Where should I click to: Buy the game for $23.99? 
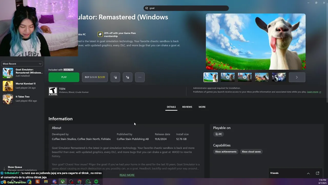tap(95, 77)
